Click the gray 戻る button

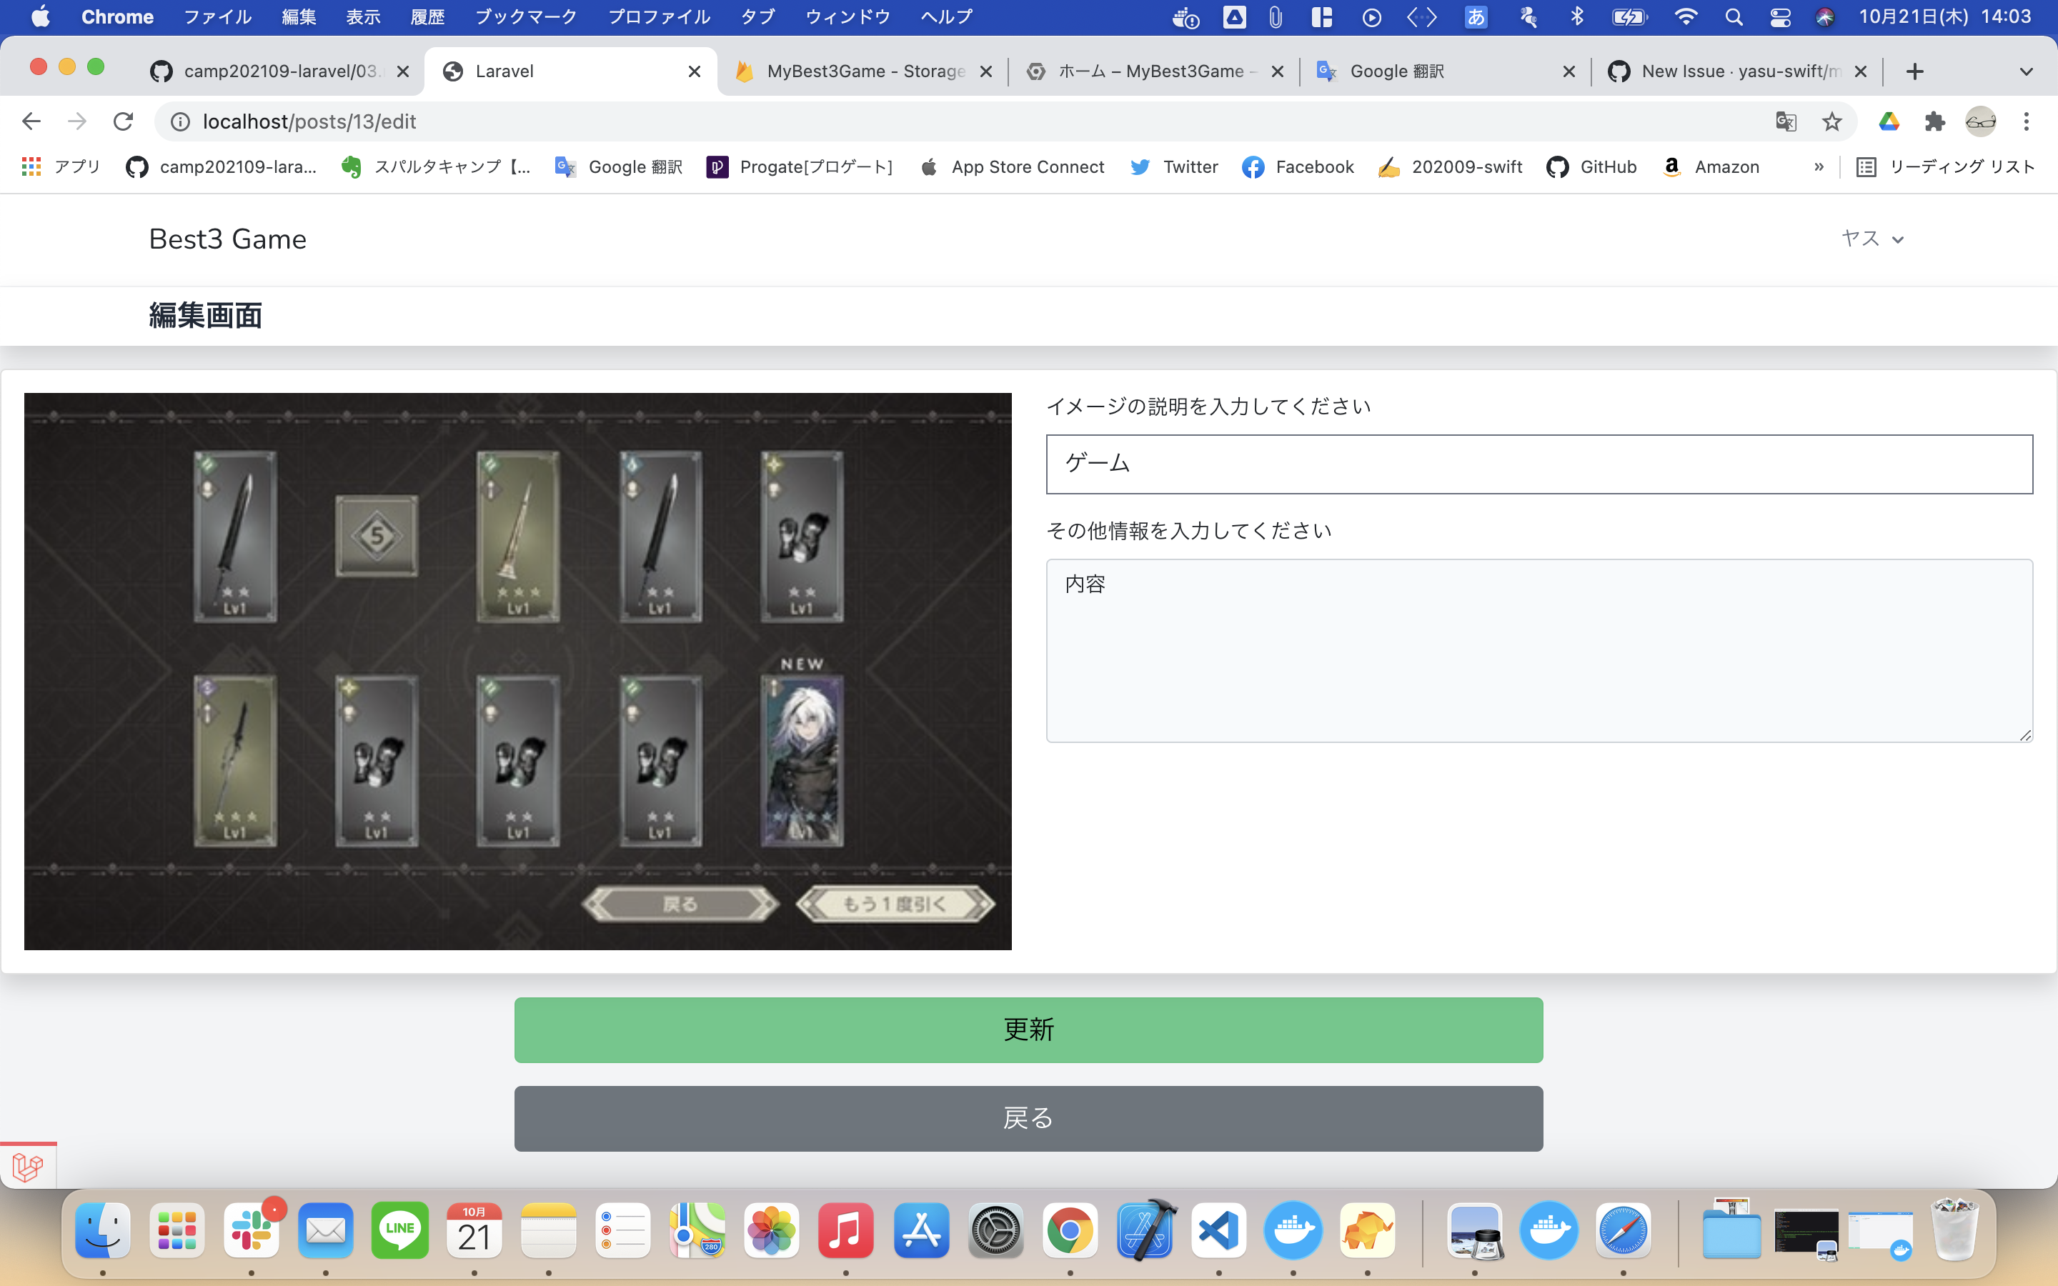pos(1028,1118)
